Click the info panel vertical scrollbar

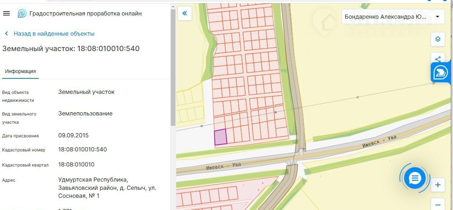tap(173, 68)
